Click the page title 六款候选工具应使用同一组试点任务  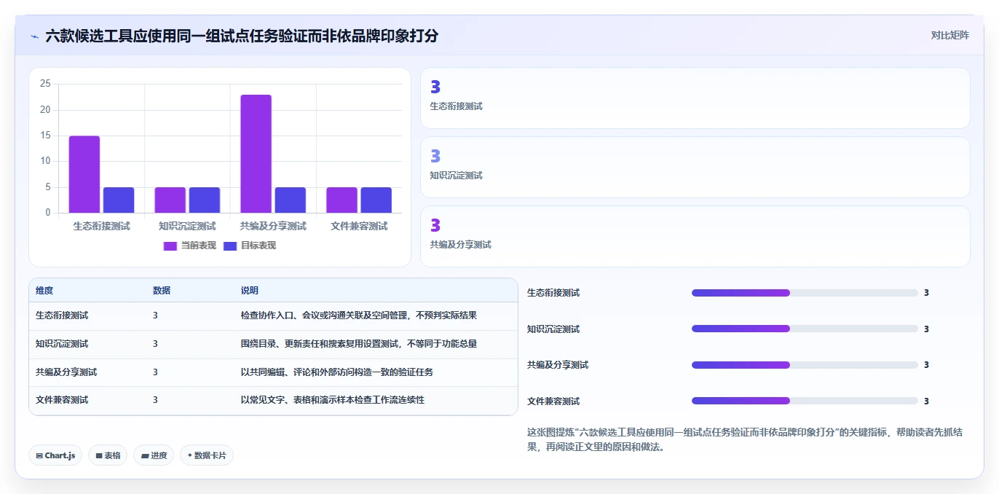(242, 36)
